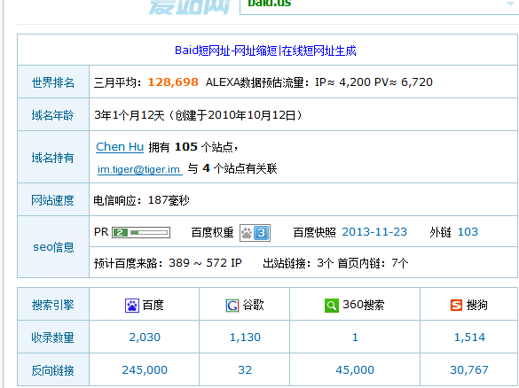Click the bold 105 sites count
The image size is (519, 388).
(x=186, y=147)
